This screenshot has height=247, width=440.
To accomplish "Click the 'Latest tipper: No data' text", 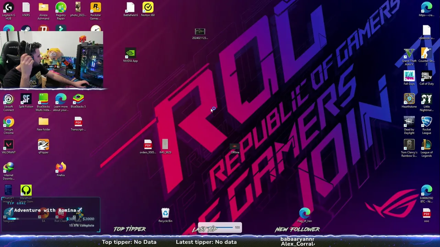I will 206,242.
